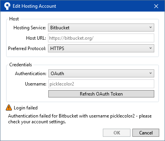Click the orange warning triangle icon
Image resolution: width=165 pixels, height=141 pixels.
[x=9, y=107]
